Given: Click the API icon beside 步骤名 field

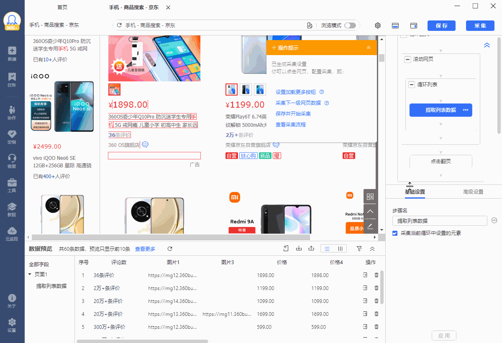Looking at the screenshot, I should (494, 220).
